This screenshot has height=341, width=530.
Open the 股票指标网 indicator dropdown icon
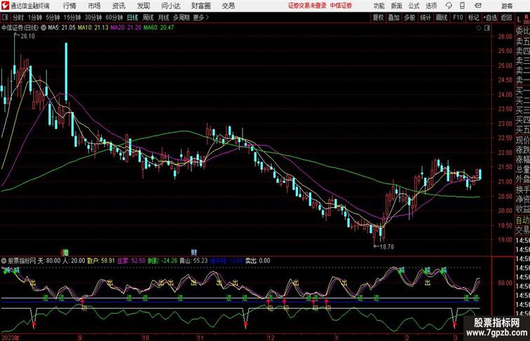[4, 261]
